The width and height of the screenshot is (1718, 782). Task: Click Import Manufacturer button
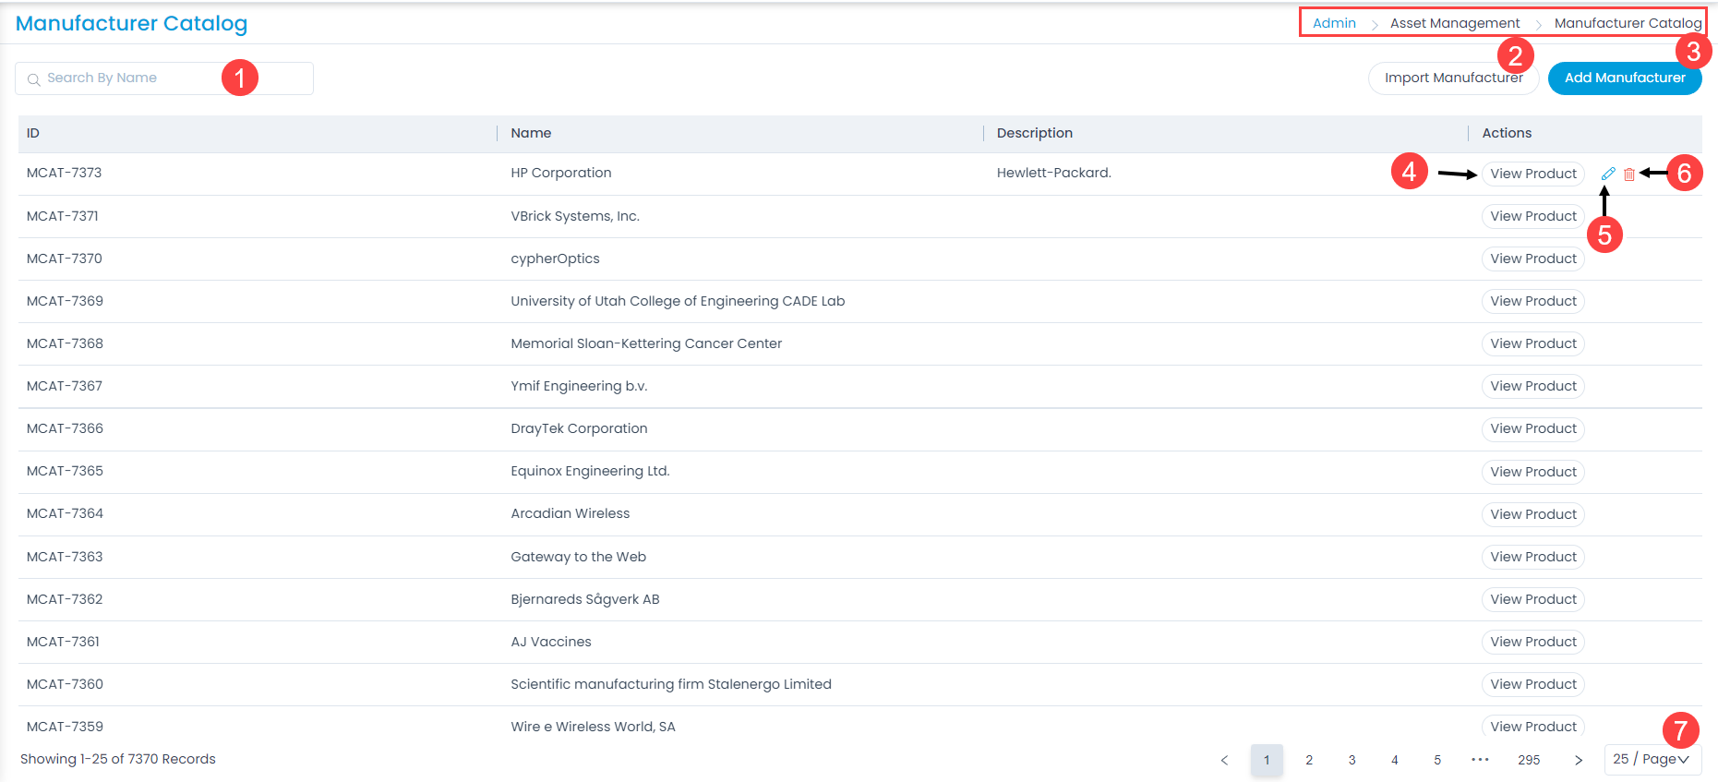[1452, 78]
